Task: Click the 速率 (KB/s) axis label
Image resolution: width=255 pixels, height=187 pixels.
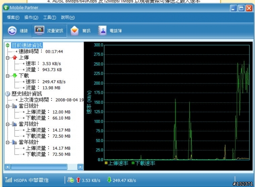Action: tap(89, 102)
